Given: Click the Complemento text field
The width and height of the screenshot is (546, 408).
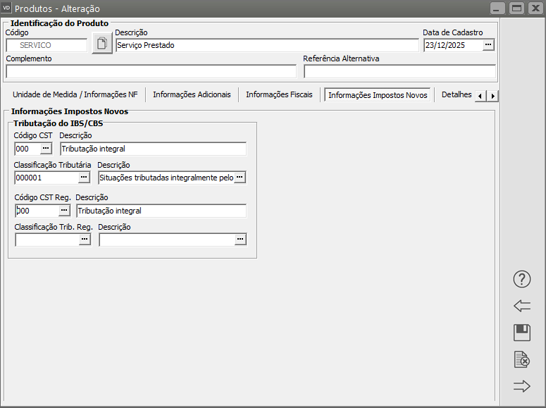Looking at the screenshot, I should [151, 71].
